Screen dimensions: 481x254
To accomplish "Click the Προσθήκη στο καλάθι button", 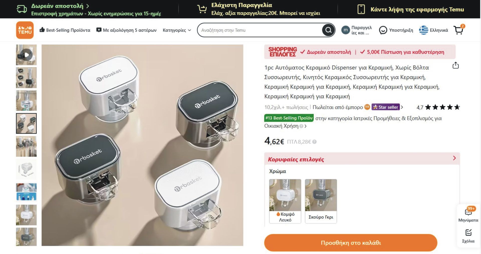I will (350, 243).
